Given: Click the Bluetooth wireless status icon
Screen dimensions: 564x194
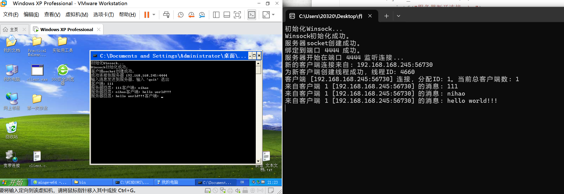Looking at the screenshot, I should click(x=260, y=191).
